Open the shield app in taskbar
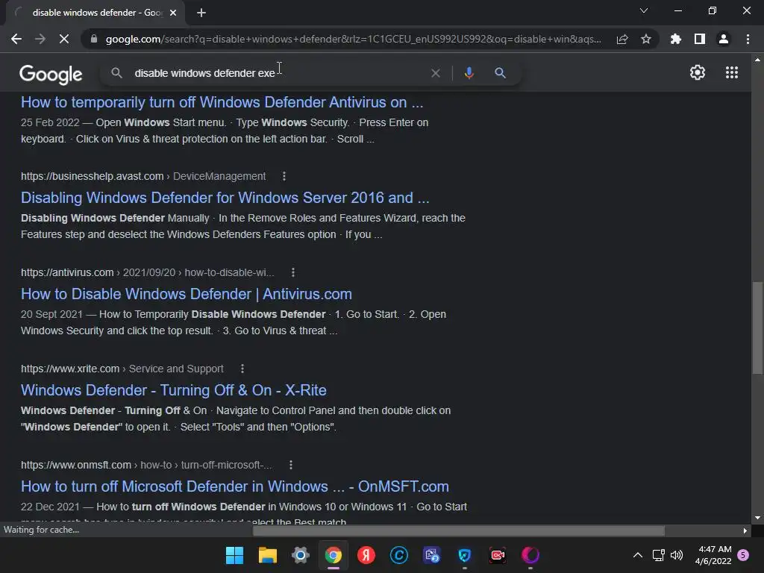Image resolution: width=764 pixels, height=573 pixels. (x=464, y=555)
